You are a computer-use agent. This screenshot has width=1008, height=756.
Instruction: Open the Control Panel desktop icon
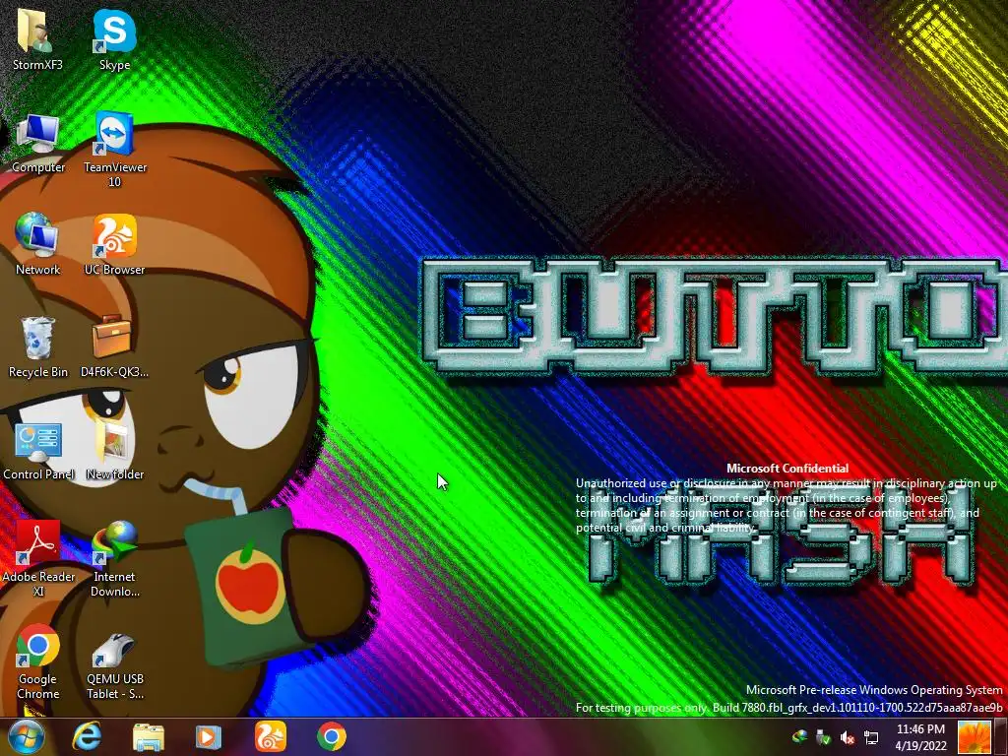38,450
